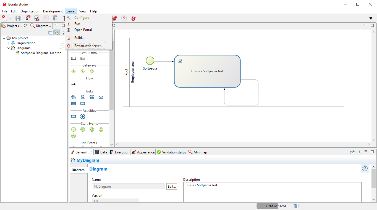The width and height of the screenshot is (377, 210).
Task: Select the parallel gateway palette tool
Action: [x=74, y=71]
